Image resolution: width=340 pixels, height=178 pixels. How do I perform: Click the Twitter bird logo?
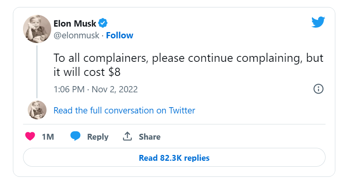[x=318, y=22]
